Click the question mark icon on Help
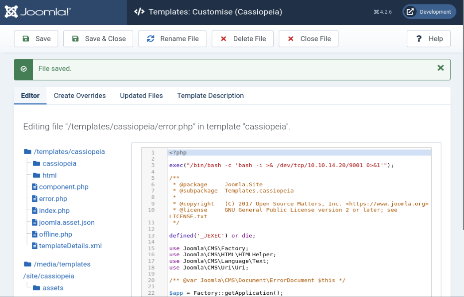 (x=419, y=39)
